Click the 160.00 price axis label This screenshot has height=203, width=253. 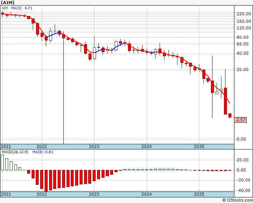(244, 21)
